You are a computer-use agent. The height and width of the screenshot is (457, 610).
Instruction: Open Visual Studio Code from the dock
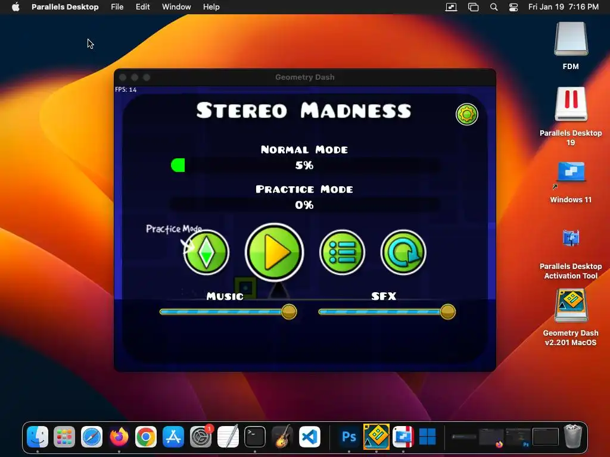tap(309, 437)
